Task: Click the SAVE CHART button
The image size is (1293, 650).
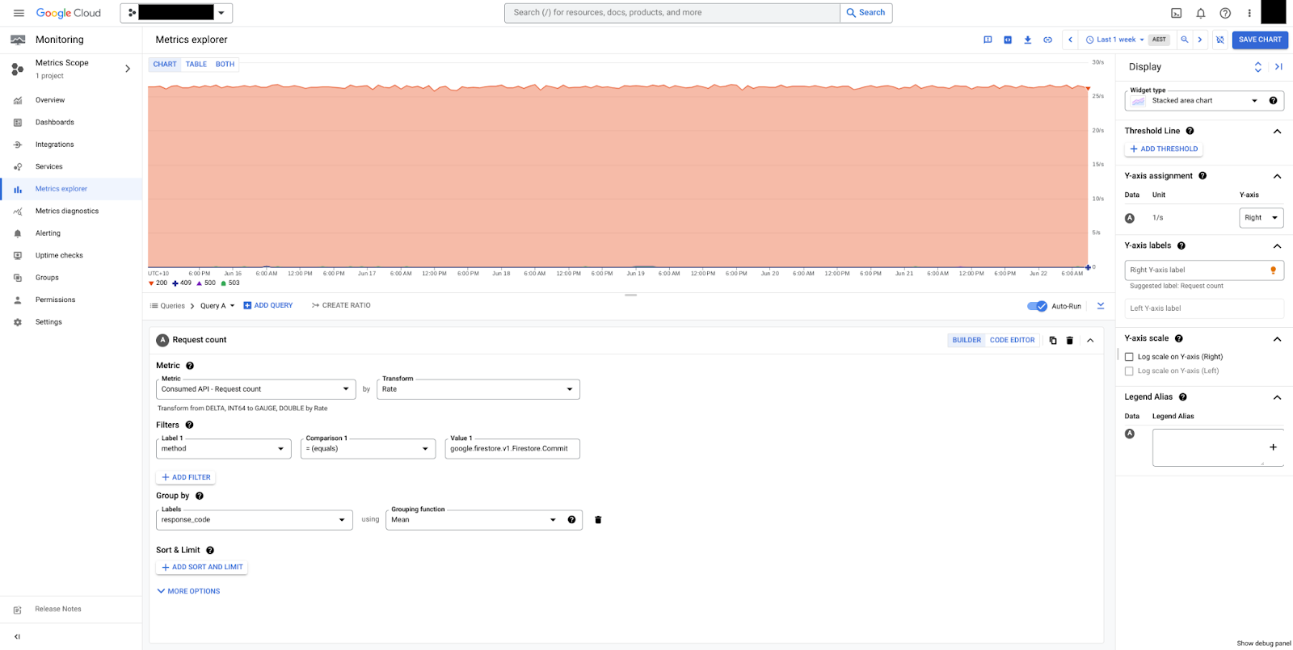Action: click(x=1259, y=40)
